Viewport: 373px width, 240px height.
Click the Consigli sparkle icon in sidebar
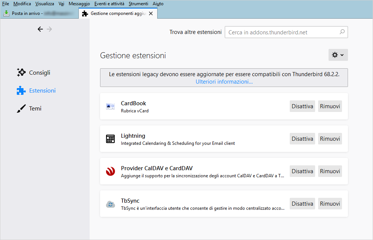[x=21, y=72]
